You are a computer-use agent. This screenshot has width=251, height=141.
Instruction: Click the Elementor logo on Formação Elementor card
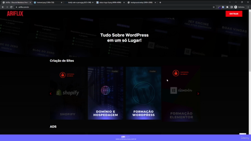pos(181,90)
